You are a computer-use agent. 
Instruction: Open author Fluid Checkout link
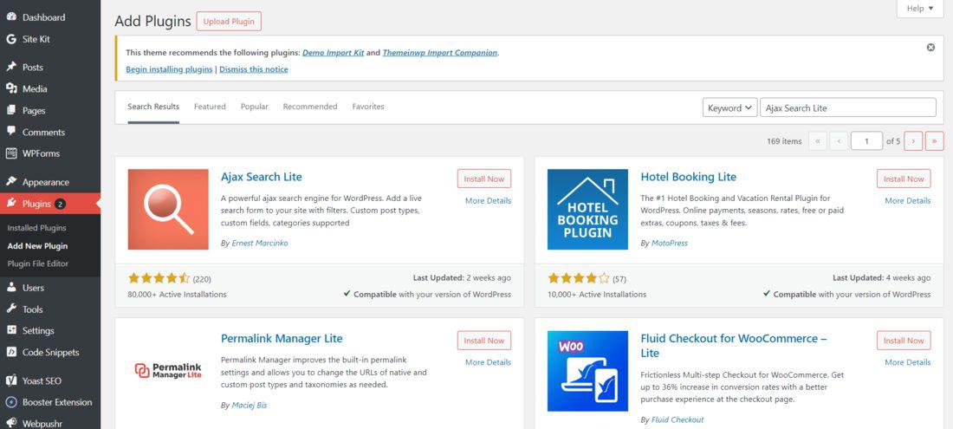click(x=677, y=419)
